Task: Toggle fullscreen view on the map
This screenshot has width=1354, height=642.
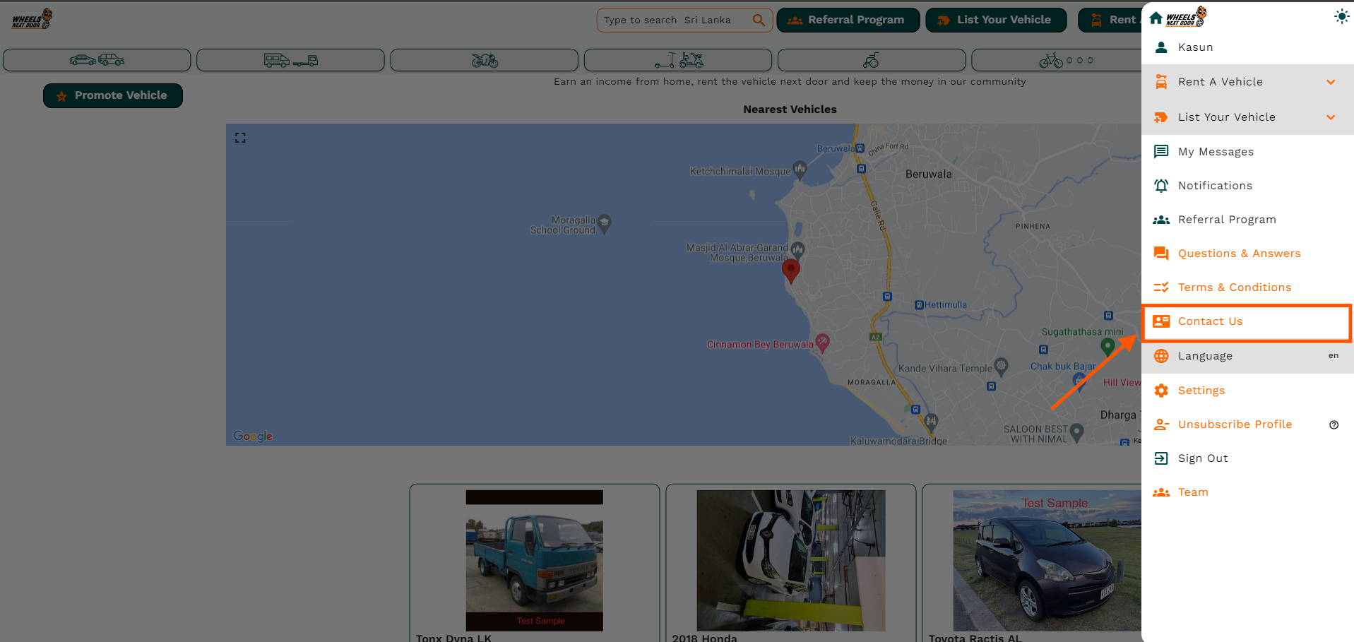Action: point(240,138)
